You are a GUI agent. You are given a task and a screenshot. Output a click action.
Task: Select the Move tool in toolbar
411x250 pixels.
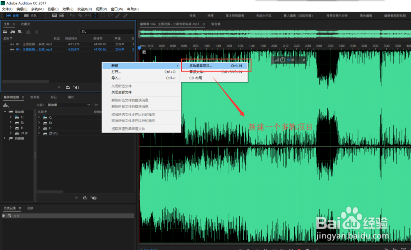72,16
